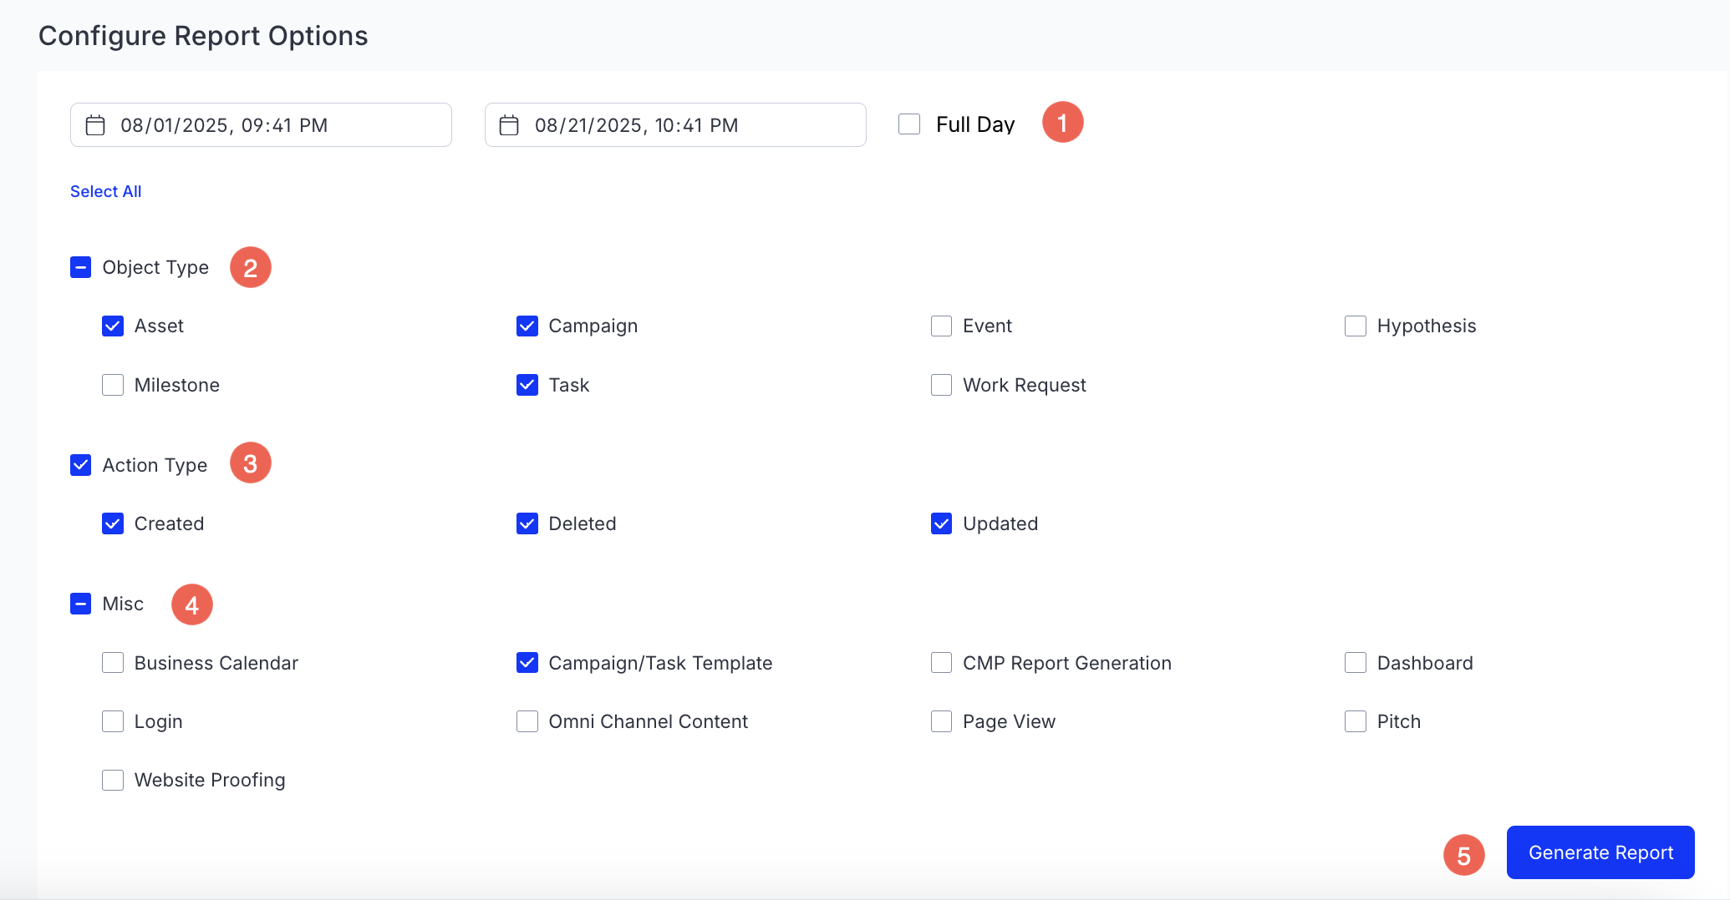Click the Select All link
The height and width of the screenshot is (900, 1730).
click(105, 191)
